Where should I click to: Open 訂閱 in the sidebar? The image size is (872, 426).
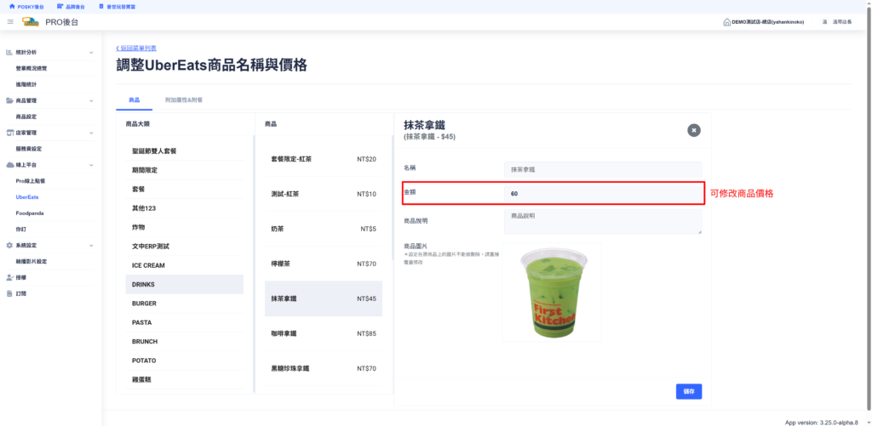click(20, 293)
